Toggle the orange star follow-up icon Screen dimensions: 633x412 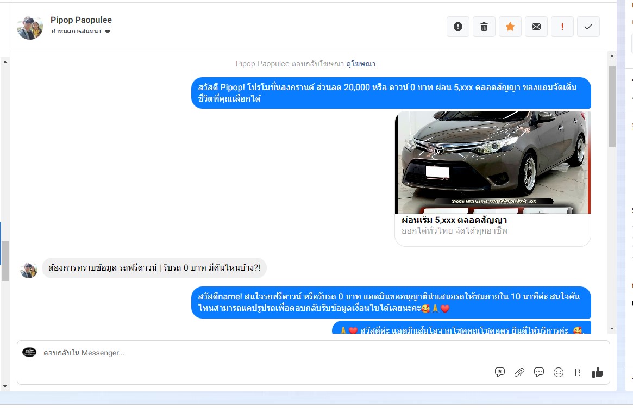tap(510, 27)
